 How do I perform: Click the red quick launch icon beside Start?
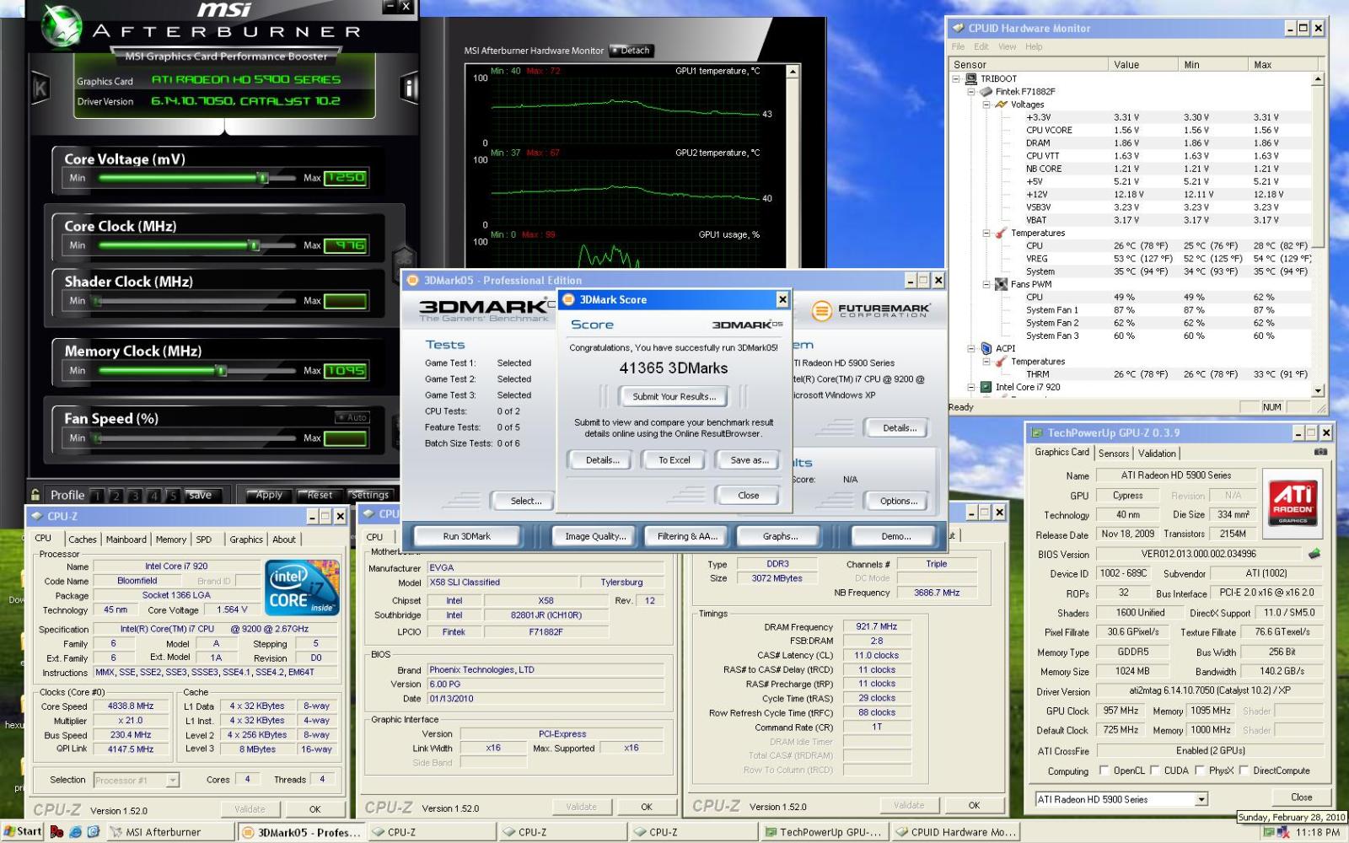pyautogui.click(x=56, y=832)
